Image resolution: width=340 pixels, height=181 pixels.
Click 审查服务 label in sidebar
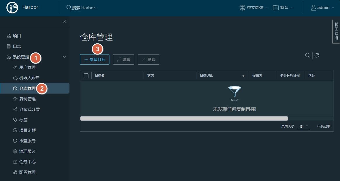click(27, 141)
